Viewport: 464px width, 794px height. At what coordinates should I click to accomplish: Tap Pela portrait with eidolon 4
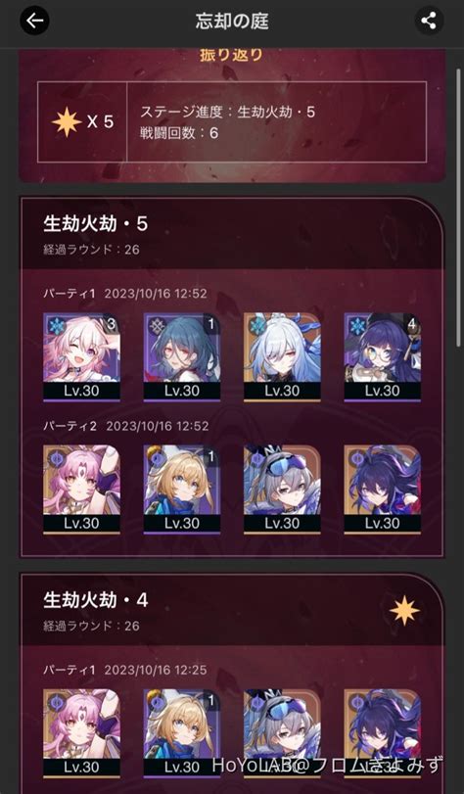pos(383,356)
